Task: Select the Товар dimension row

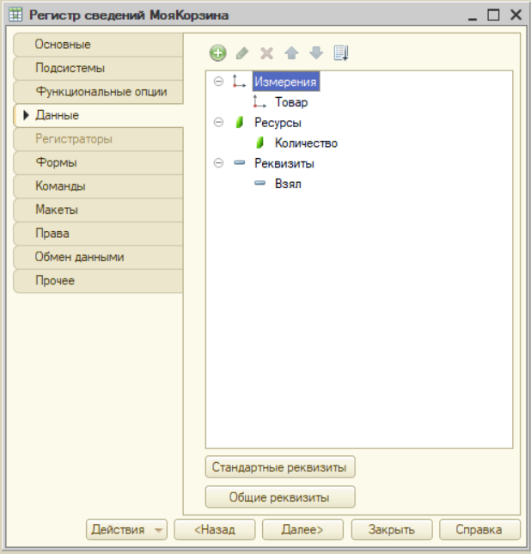Action: point(291,102)
